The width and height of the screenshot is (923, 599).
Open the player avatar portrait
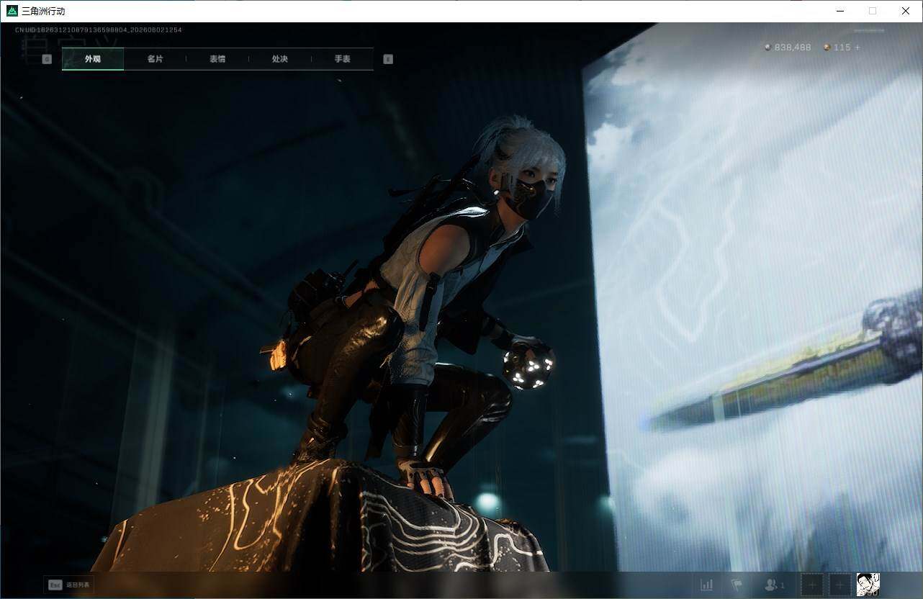click(x=868, y=585)
